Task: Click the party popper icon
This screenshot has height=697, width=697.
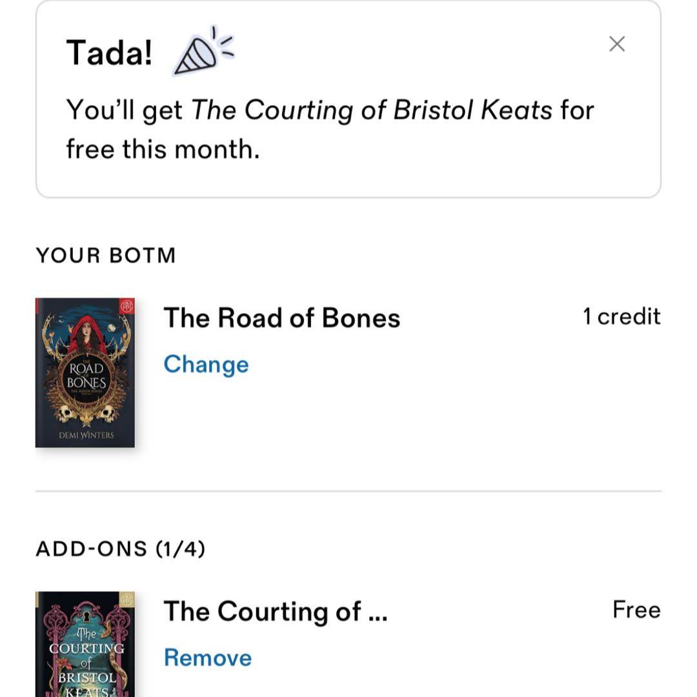Action: pos(202,52)
